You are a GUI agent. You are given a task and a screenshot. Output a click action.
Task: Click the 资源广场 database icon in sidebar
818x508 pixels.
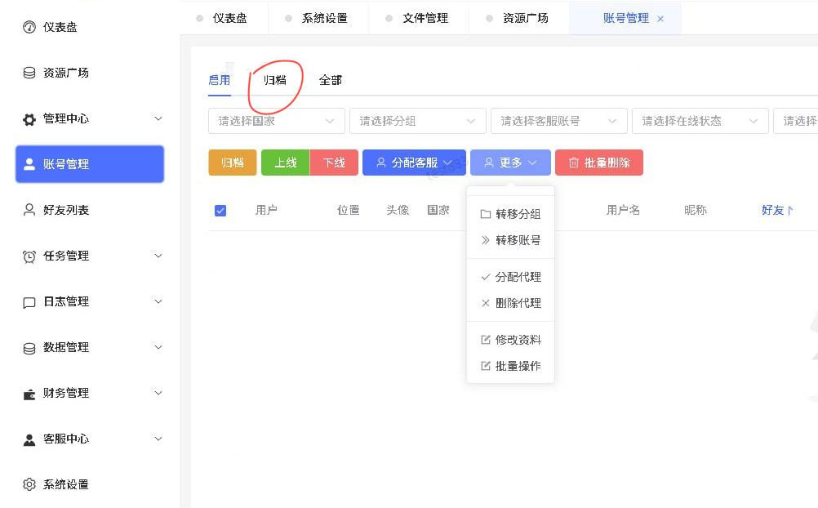(29, 73)
